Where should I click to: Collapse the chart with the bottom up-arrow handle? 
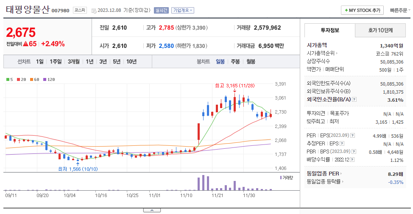point(152,210)
